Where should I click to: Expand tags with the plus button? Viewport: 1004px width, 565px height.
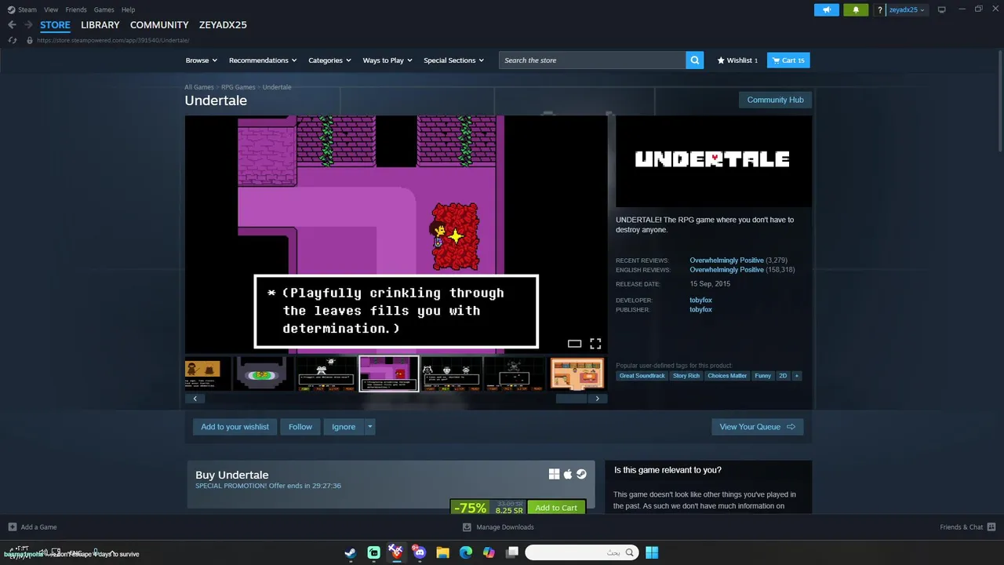[x=797, y=376]
